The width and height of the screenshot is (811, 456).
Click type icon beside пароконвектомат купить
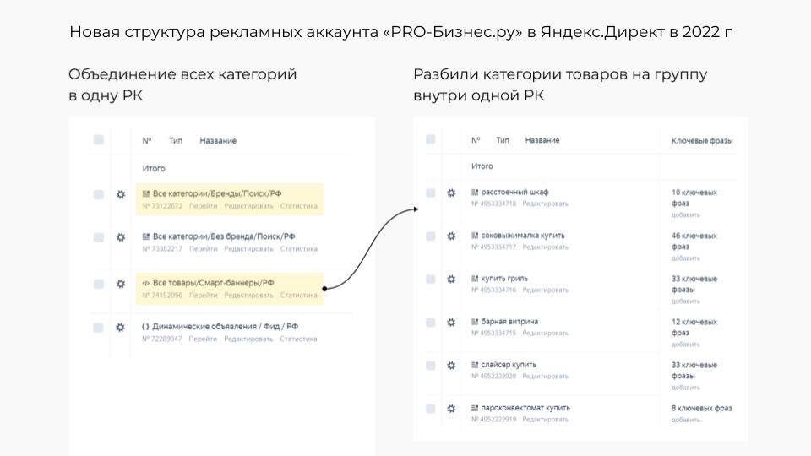(475, 407)
